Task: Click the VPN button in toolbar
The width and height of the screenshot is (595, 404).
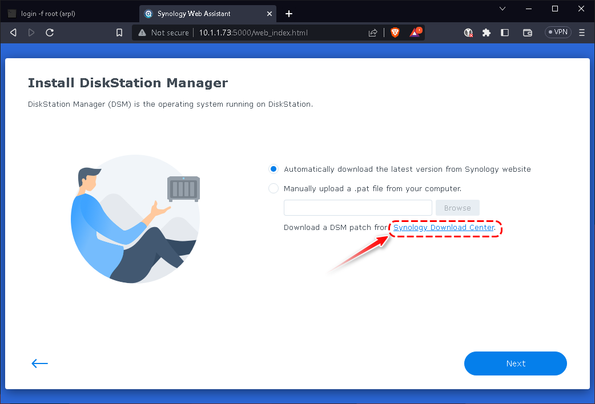Action: [x=557, y=33]
